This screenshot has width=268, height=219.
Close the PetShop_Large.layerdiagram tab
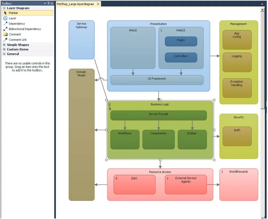click(x=98, y=4)
